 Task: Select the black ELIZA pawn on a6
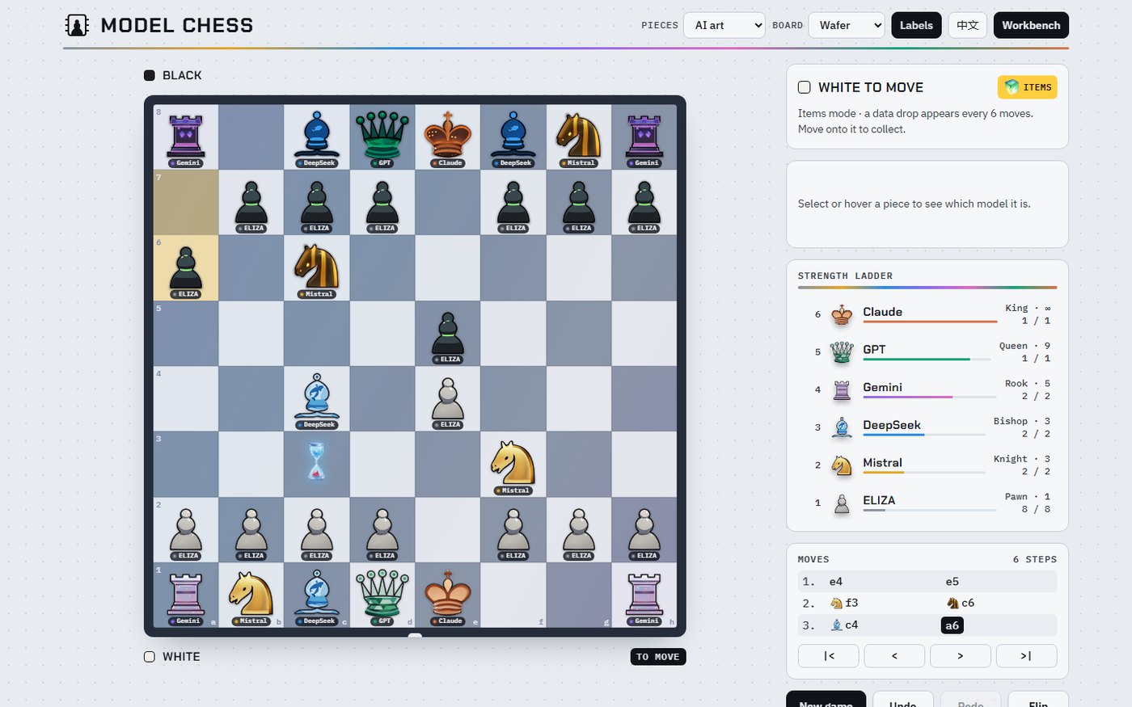(186, 267)
